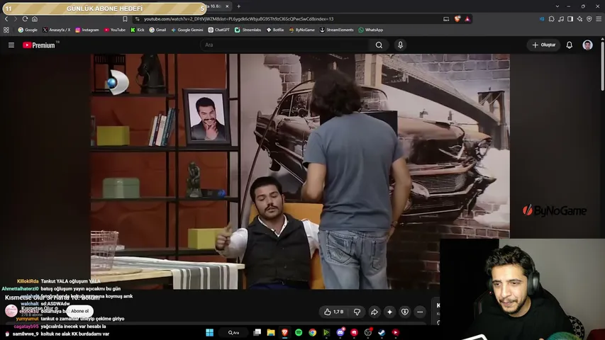Image resolution: width=605 pixels, height=340 pixels.
Task: Open the YouTube bookmark
Action: coord(115,30)
